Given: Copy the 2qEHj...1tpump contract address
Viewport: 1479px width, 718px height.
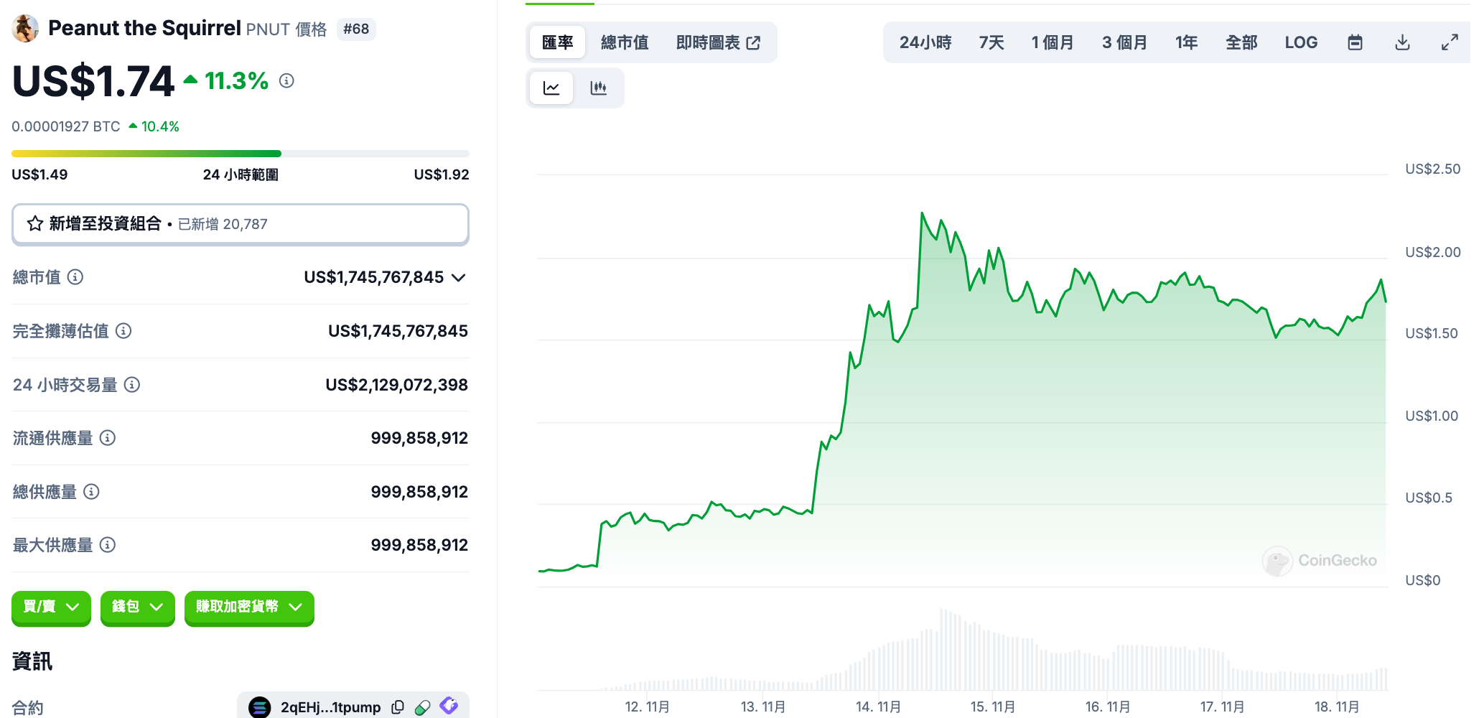Looking at the screenshot, I should 398,707.
